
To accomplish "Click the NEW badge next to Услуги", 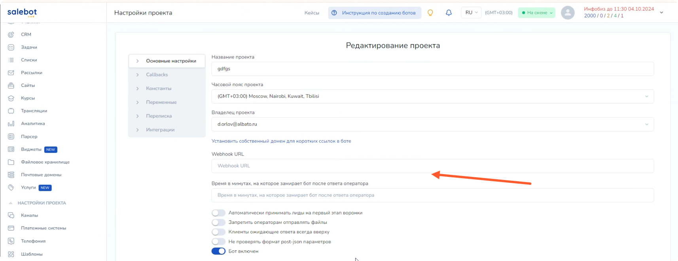I will pos(45,188).
